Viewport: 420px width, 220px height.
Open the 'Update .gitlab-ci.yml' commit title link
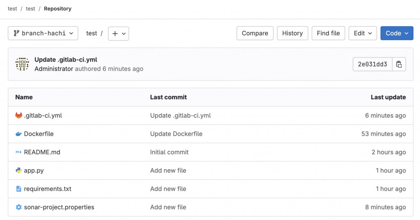click(x=66, y=60)
